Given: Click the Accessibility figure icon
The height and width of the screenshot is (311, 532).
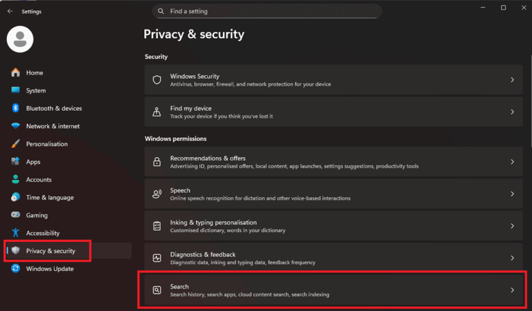Looking at the screenshot, I should point(16,232).
